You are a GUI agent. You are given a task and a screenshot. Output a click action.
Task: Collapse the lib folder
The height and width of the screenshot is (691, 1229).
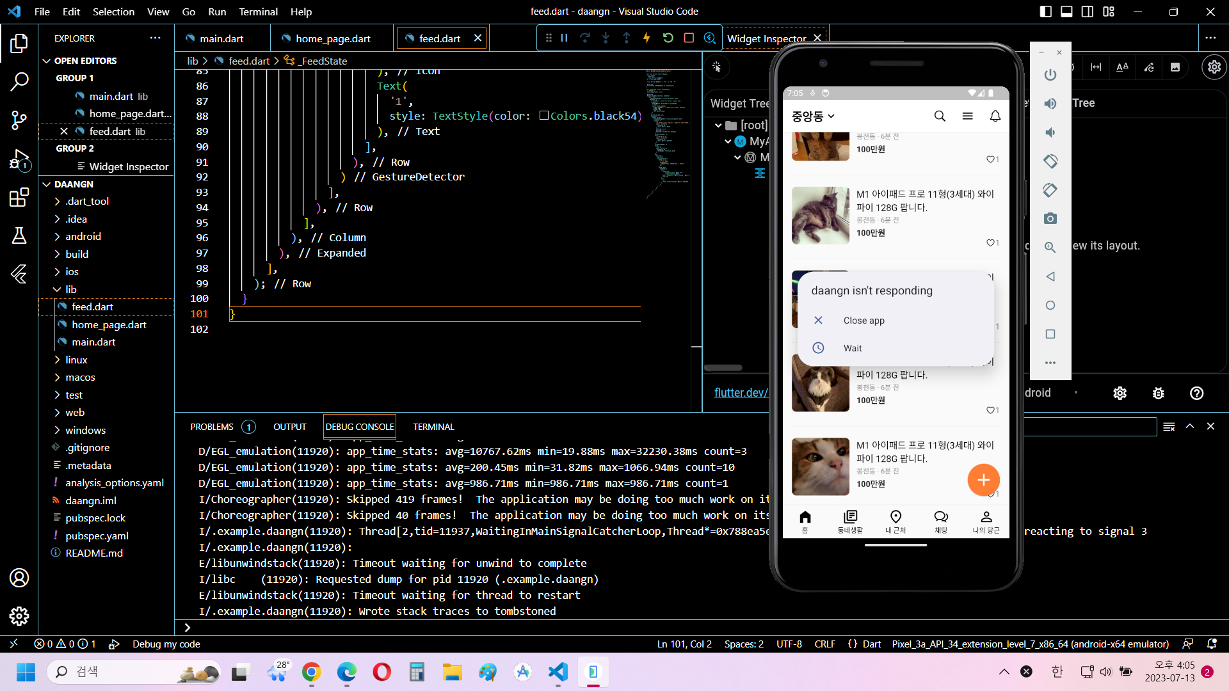(70, 289)
